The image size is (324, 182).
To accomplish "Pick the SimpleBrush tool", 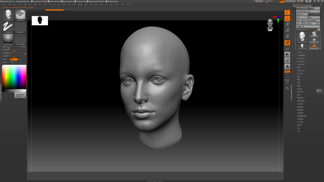I will pos(314,46).
